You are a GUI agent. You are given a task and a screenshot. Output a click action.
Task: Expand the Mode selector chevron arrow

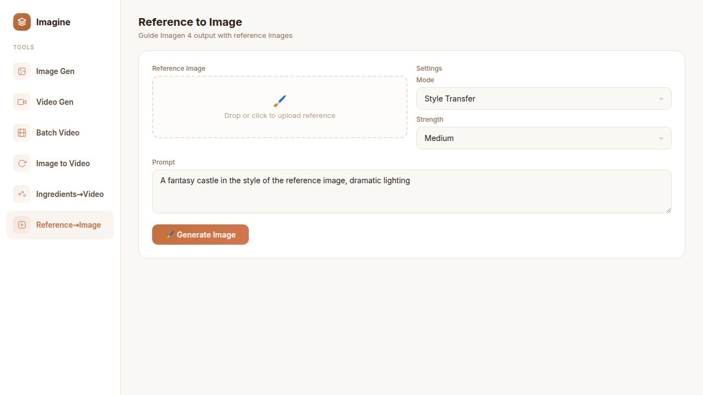(x=661, y=98)
